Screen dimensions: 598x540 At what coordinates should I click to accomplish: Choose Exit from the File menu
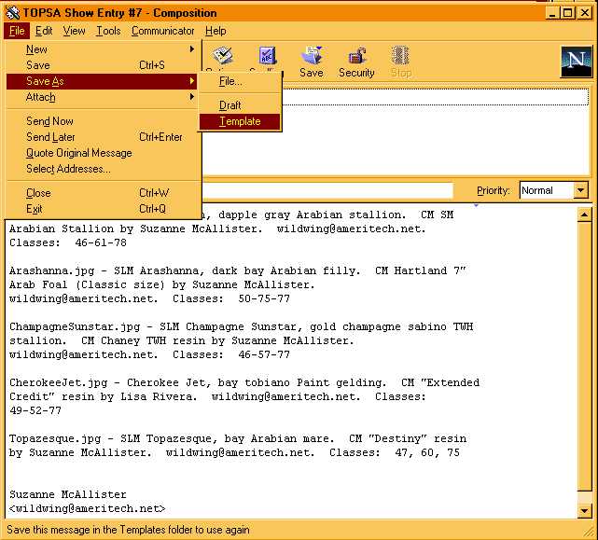(x=102, y=209)
